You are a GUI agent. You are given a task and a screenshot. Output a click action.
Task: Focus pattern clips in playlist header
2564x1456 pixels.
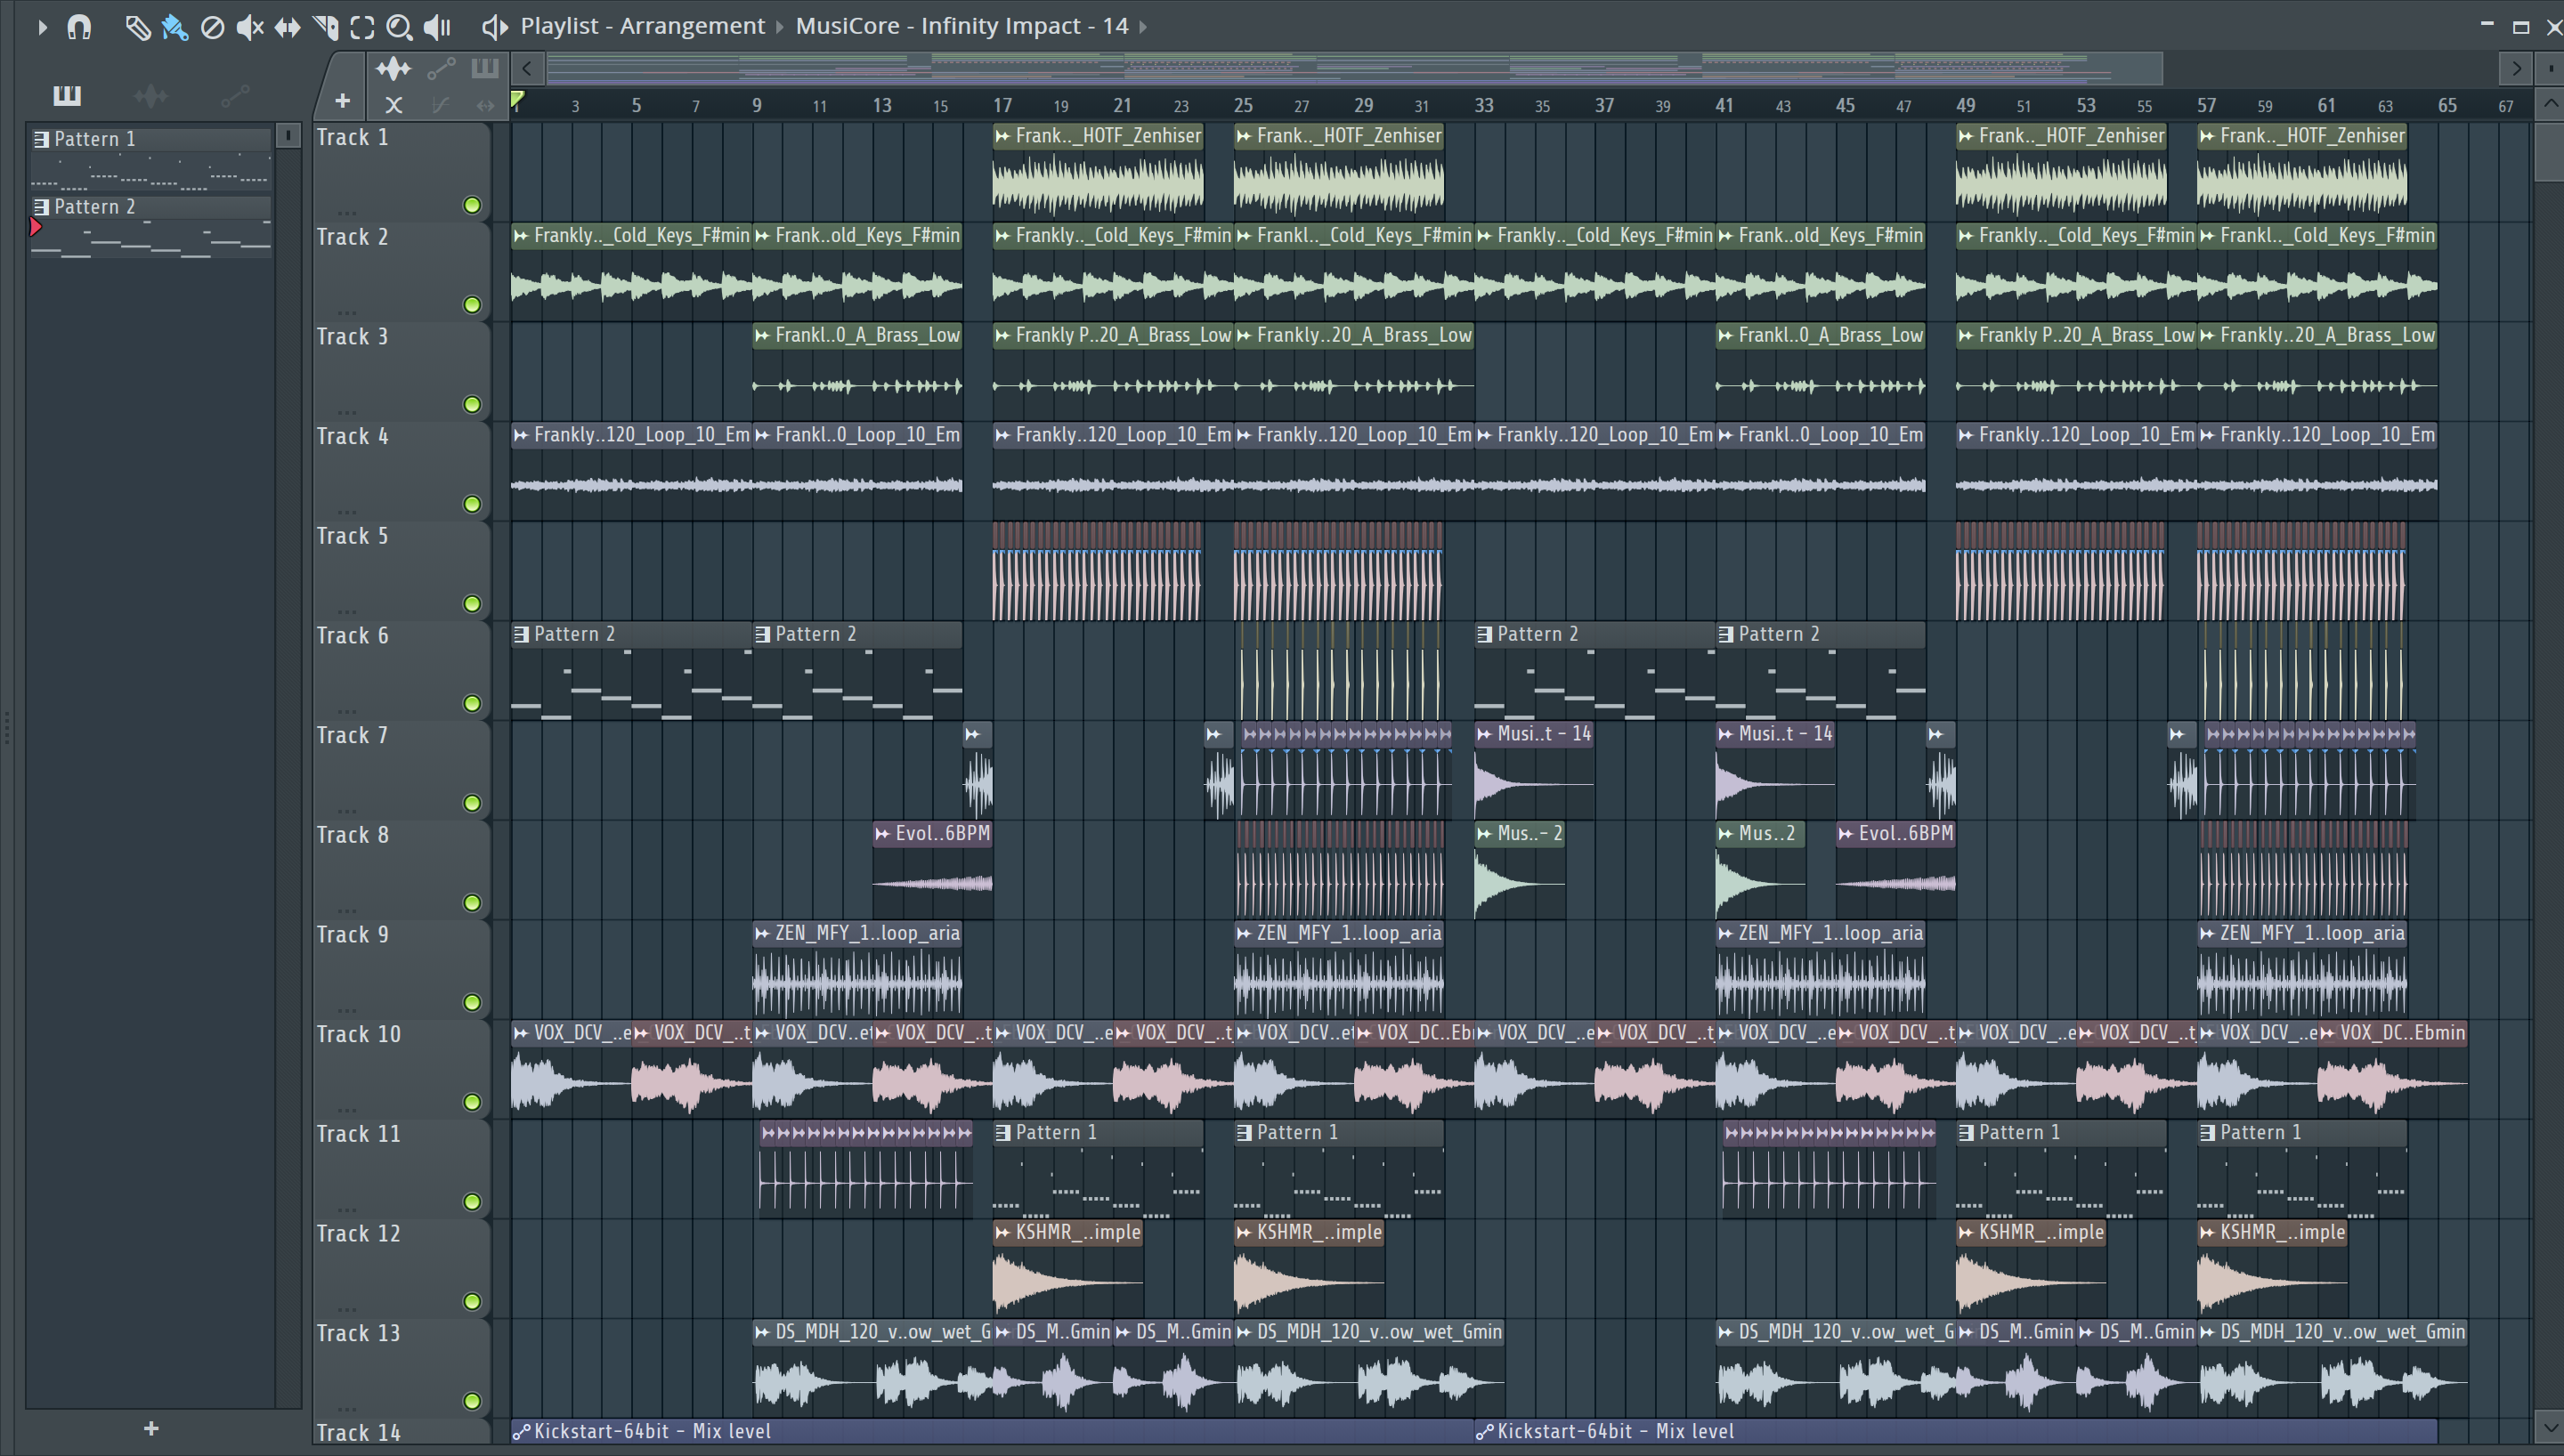click(485, 68)
